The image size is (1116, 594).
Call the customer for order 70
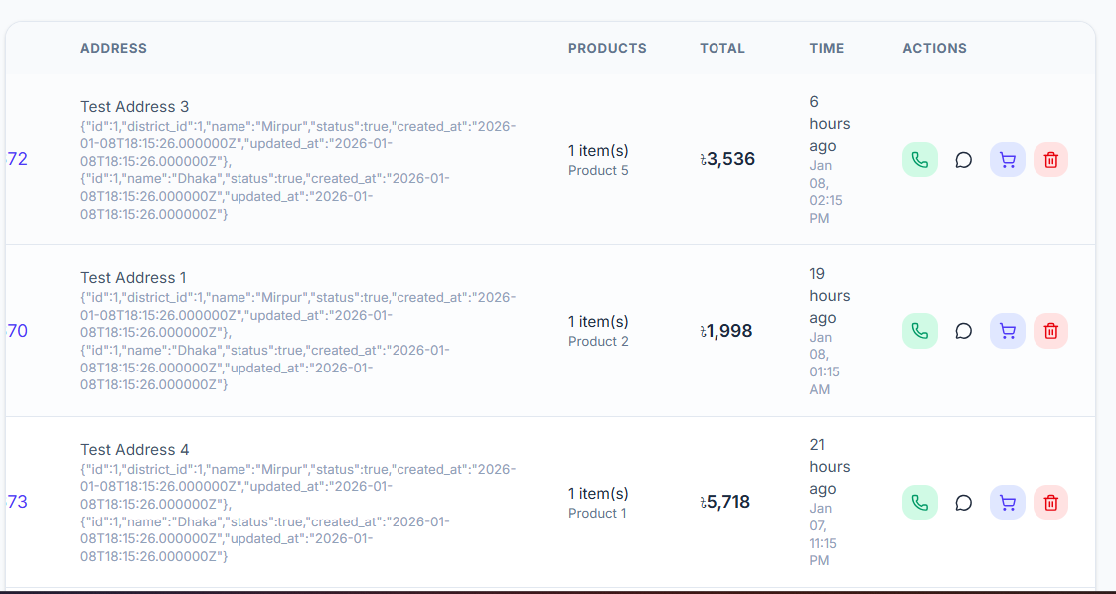919,331
